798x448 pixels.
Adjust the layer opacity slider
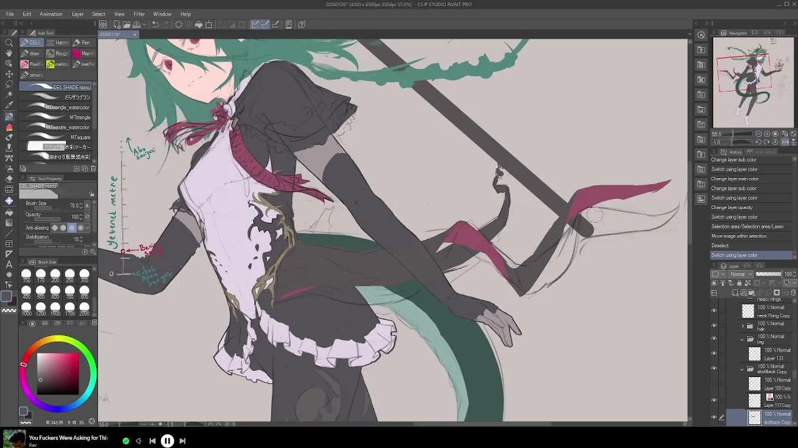[x=768, y=274]
